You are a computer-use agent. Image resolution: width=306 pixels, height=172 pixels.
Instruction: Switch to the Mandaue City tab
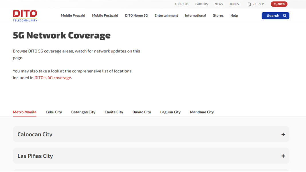point(202,112)
